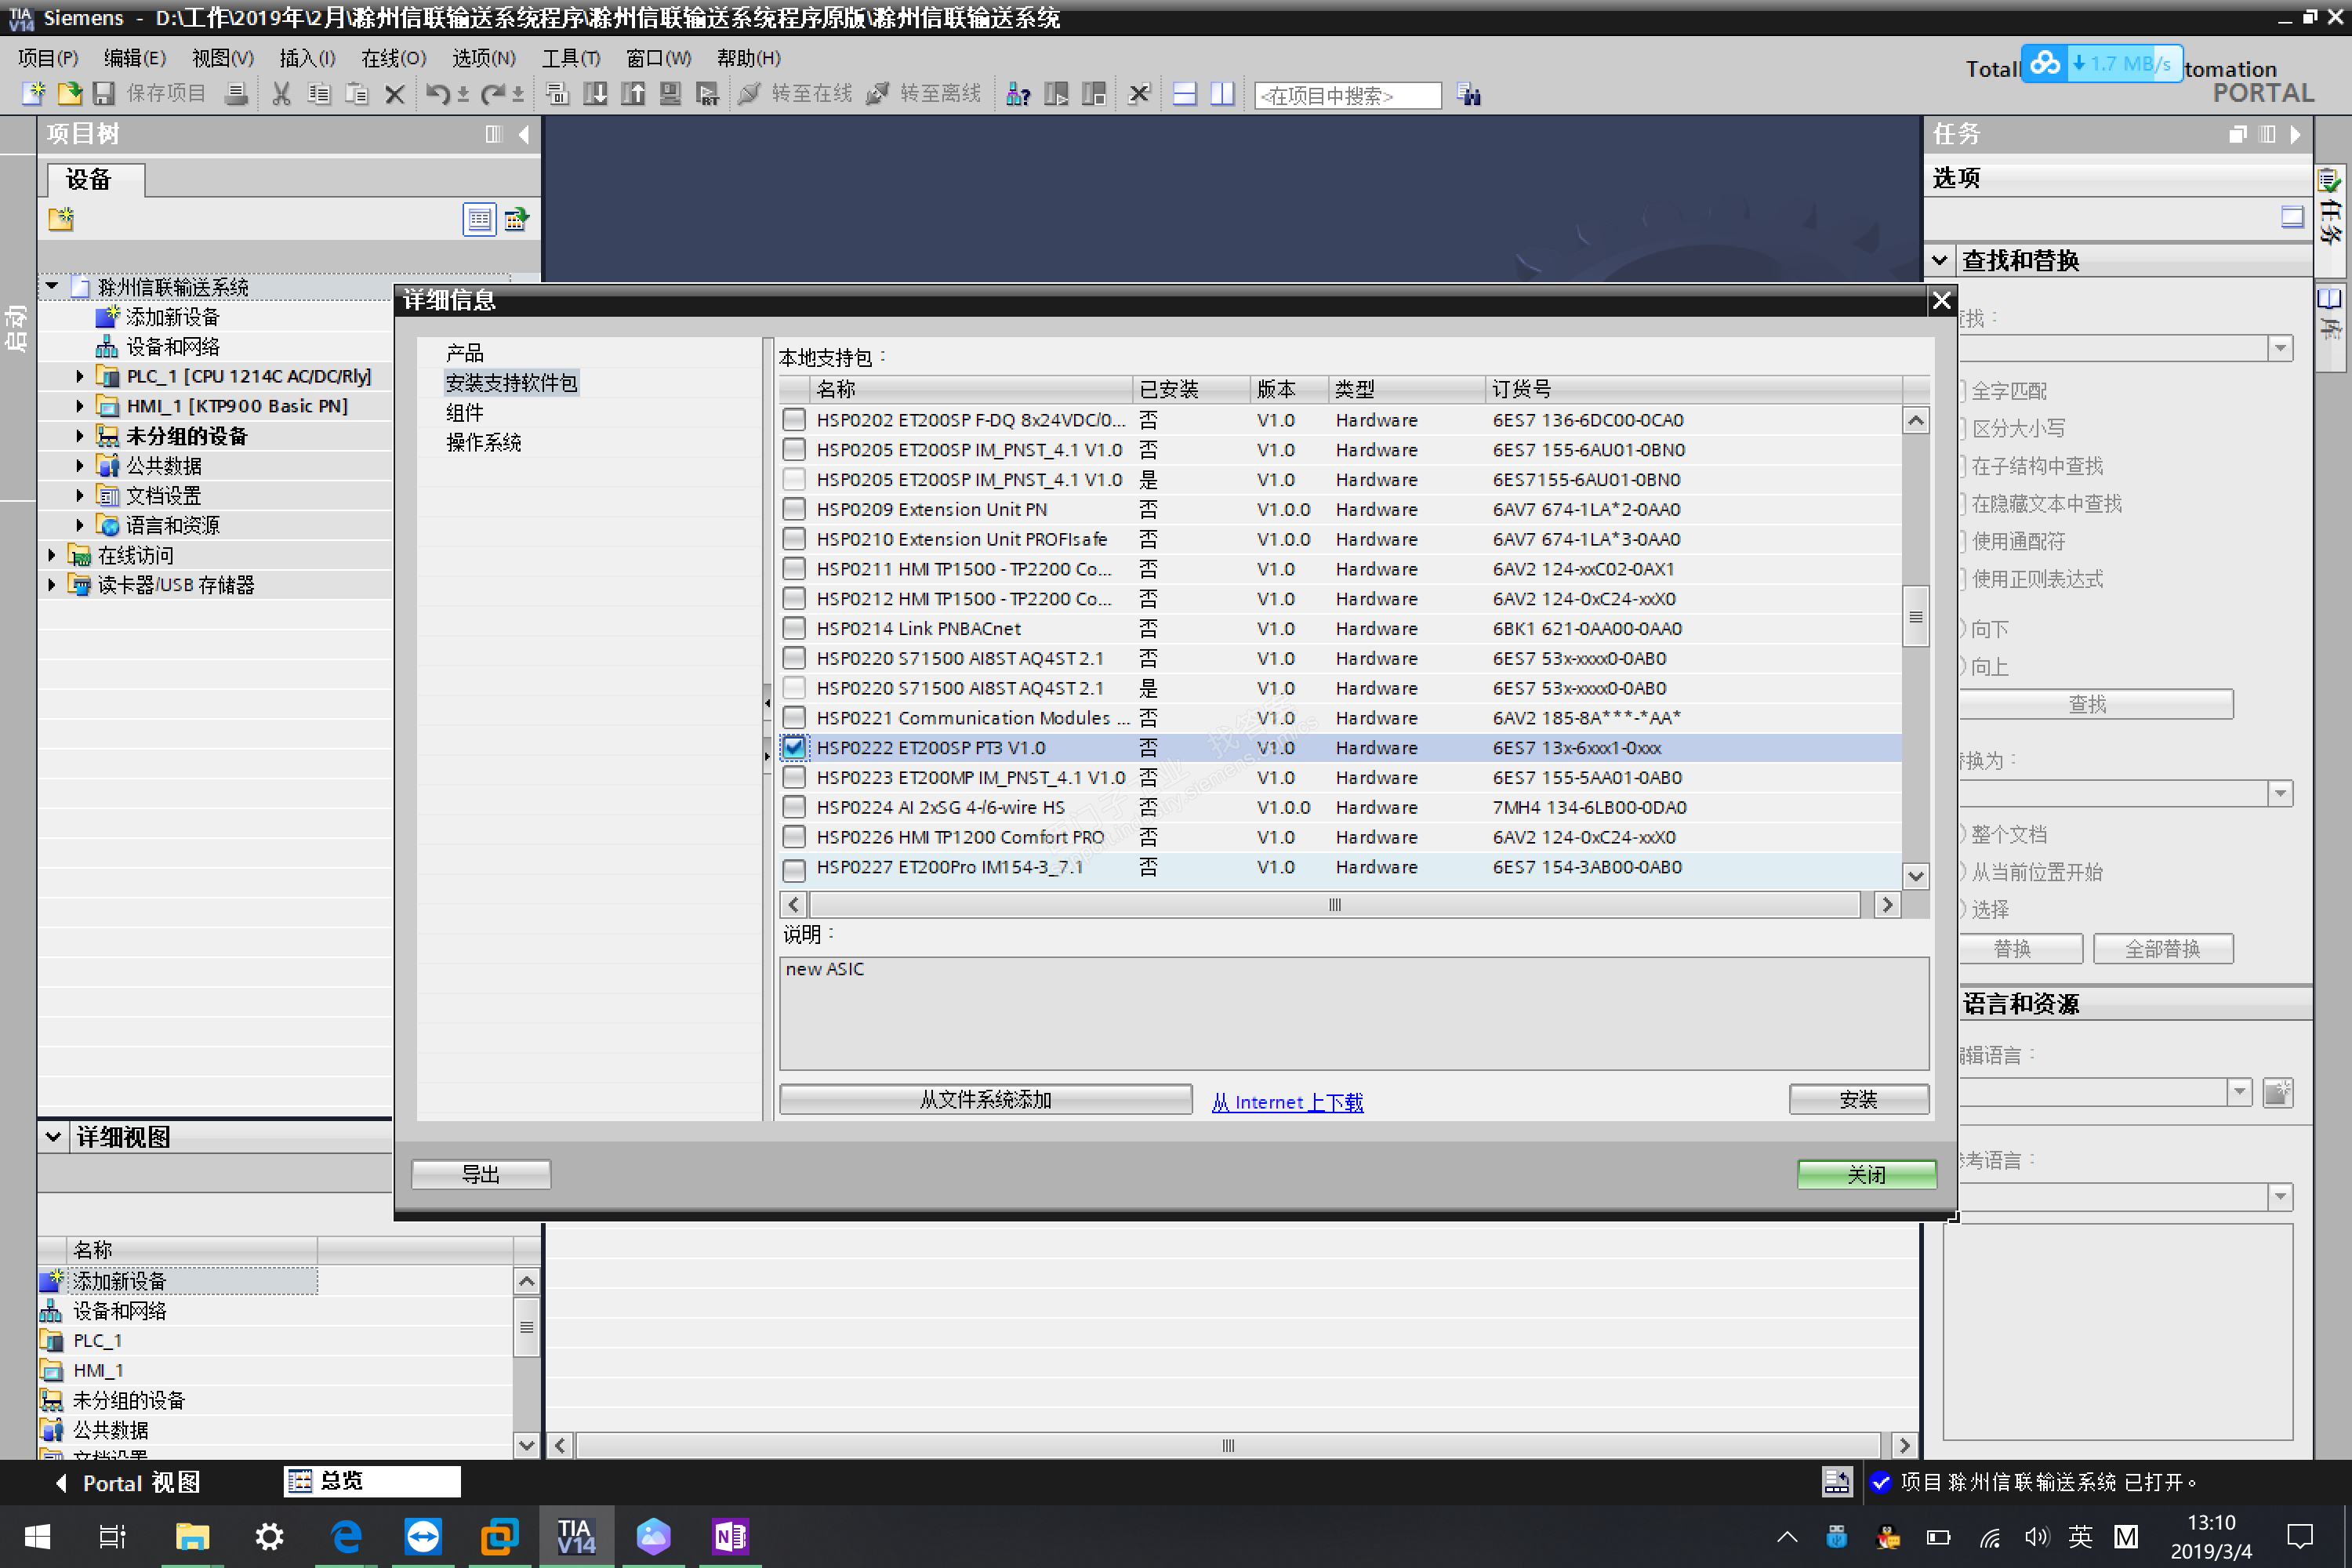Click the Download to device icon

tap(595, 94)
